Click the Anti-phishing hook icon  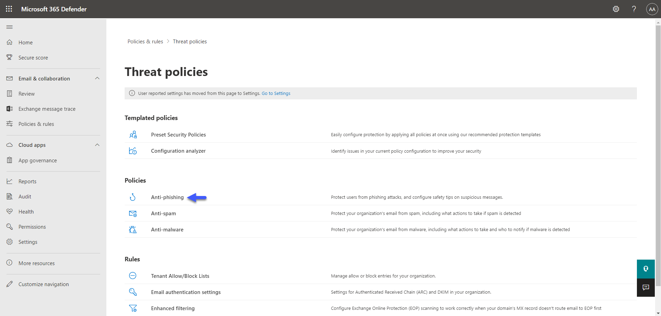133,197
